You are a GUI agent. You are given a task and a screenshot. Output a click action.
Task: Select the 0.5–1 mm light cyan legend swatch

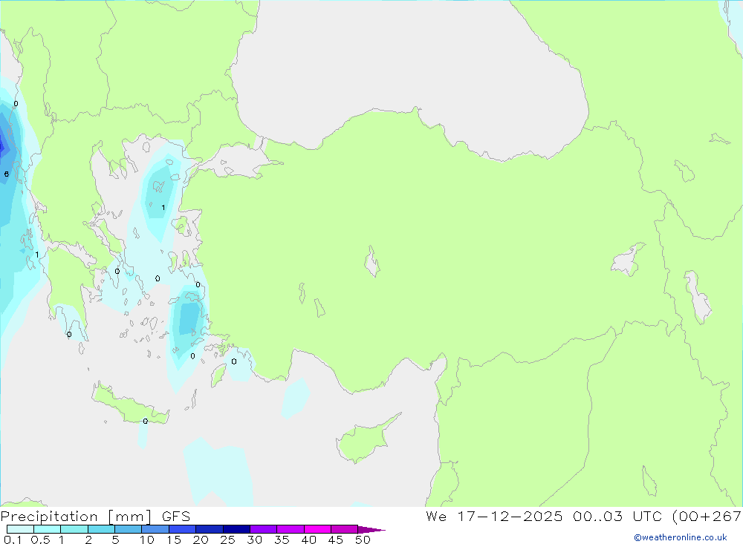[x=48, y=529]
